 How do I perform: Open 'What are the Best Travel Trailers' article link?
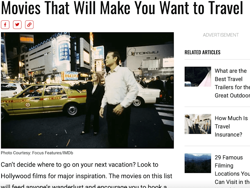coord(232,83)
